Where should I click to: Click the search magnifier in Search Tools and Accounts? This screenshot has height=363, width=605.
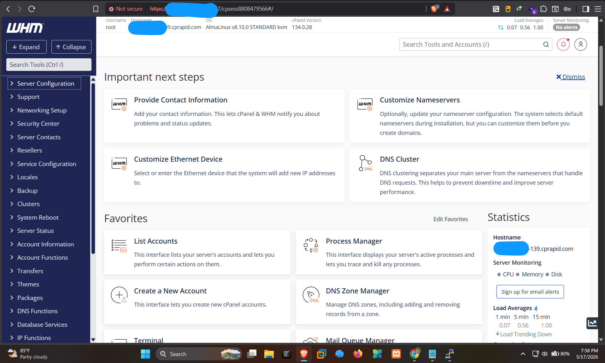tap(546, 44)
